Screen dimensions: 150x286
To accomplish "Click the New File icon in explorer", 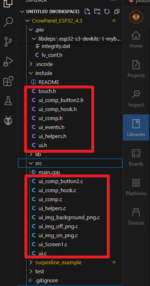I will coord(88,11).
